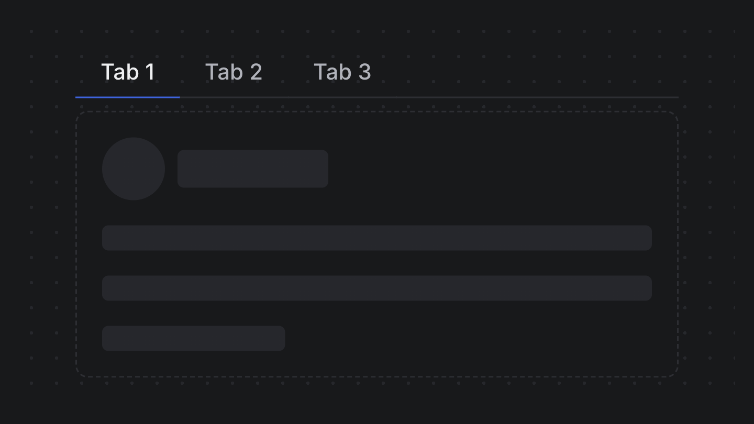
Task: Click the right edge of the dashed card
Action: coord(677,241)
